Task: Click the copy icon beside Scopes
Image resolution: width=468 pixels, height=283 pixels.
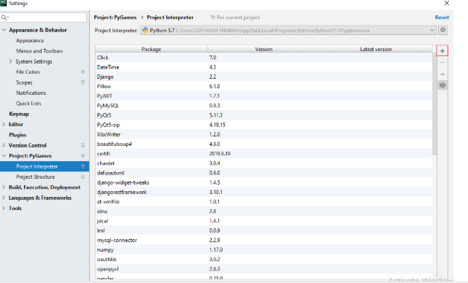Action: tap(83, 82)
